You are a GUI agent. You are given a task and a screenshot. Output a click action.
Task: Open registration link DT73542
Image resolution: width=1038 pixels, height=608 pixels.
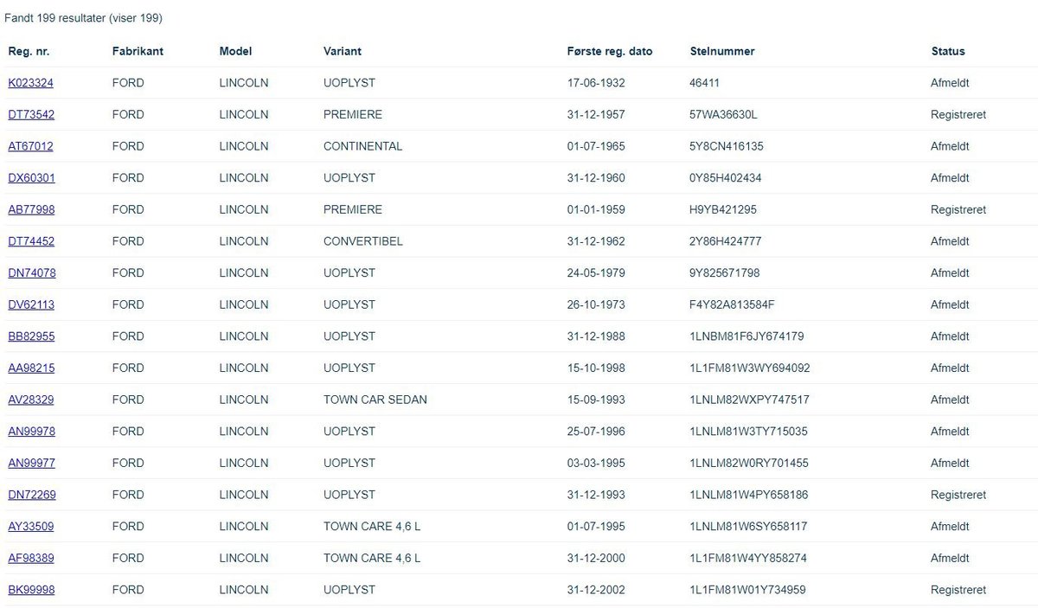click(31, 114)
